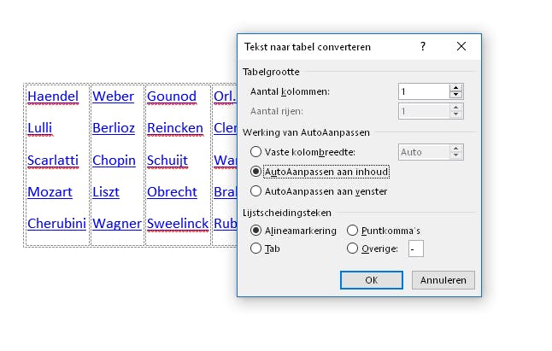Choose AutoAanpassen aan inhoud option

tap(255, 172)
